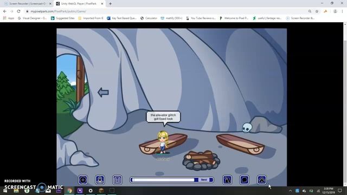Open the Key Text Based Que... bookmark
The height and width of the screenshot is (195, 347).
pyautogui.click(x=121, y=18)
